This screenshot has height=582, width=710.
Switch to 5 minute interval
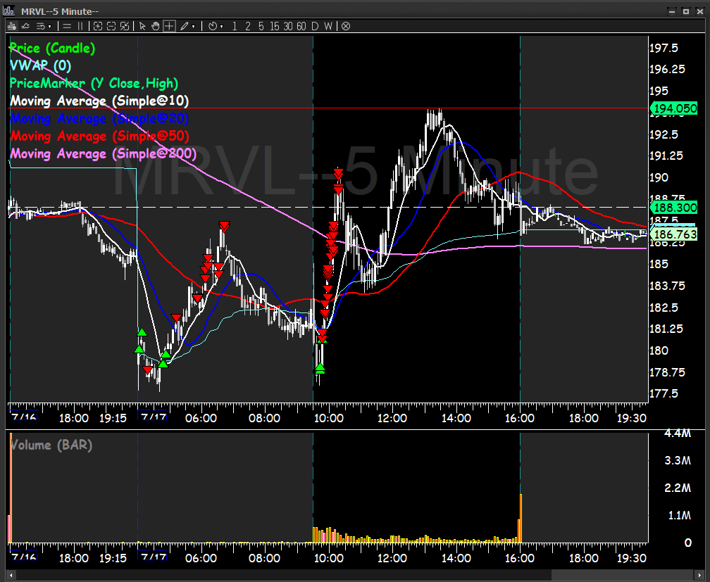pos(261,26)
